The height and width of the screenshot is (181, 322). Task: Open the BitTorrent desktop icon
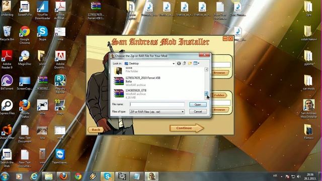(7, 82)
